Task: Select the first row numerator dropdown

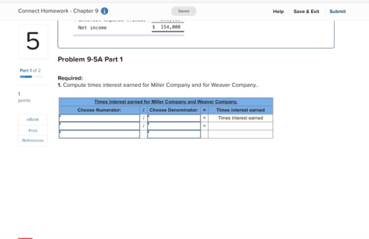Action: point(99,118)
